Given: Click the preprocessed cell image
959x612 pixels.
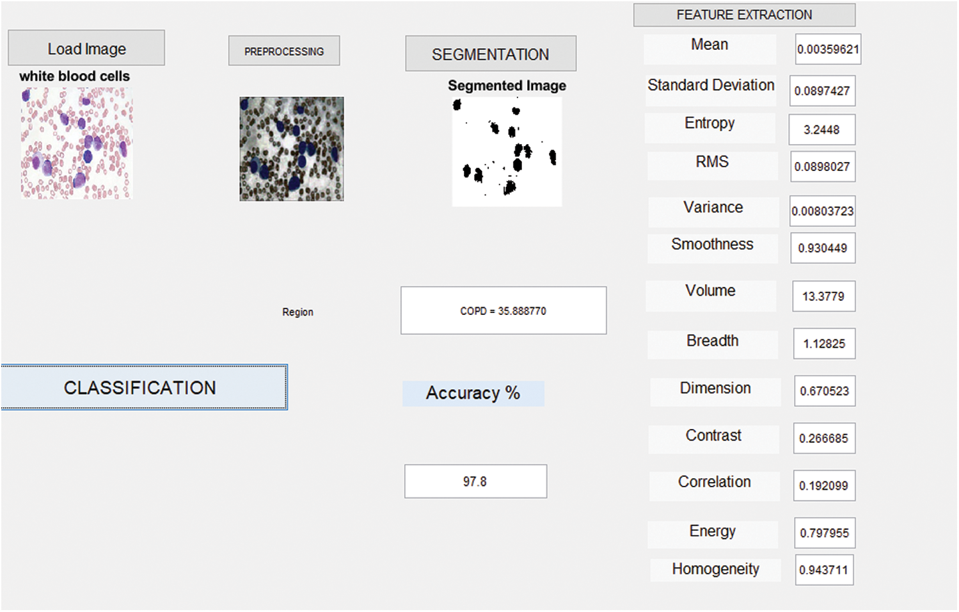Looking at the screenshot, I should click(292, 149).
